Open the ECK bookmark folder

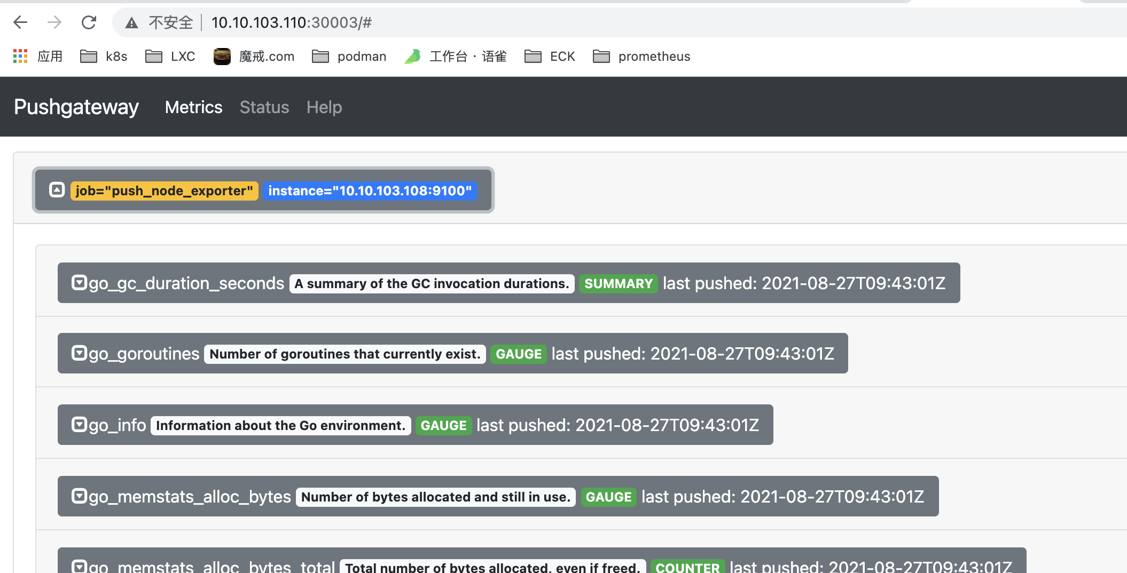click(x=550, y=57)
